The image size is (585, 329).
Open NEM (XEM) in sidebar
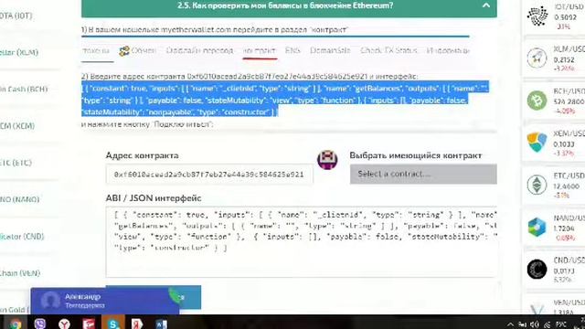[17, 126]
